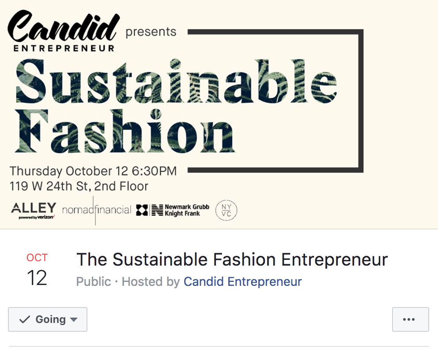Click the ALLEY powered by Verizon logo
Image resolution: width=438 pixels, height=360 pixels.
(33, 210)
